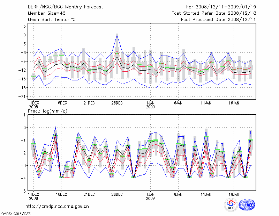Click the NCC globe logo

(x=247, y=205)
